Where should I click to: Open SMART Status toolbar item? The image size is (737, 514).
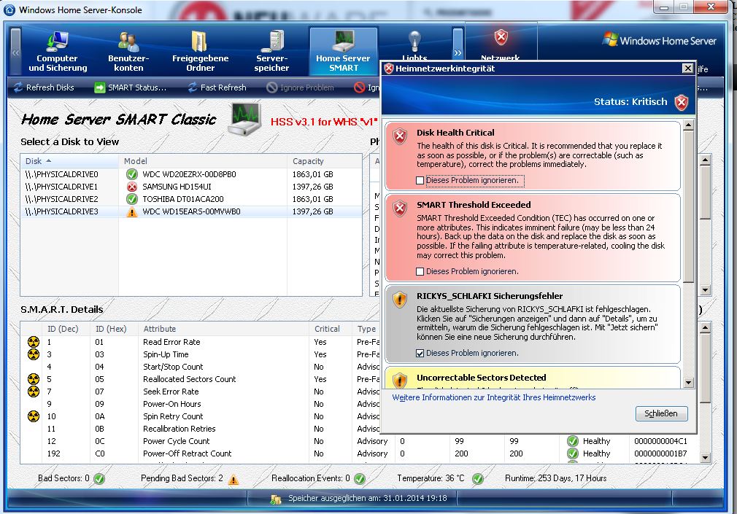pos(130,87)
